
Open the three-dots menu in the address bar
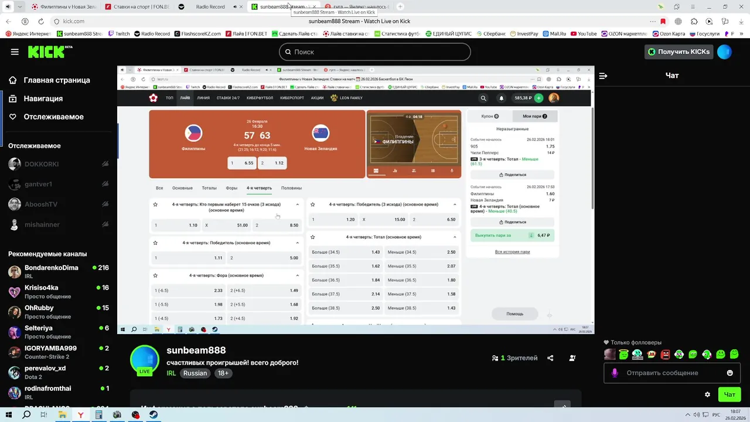point(652,21)
